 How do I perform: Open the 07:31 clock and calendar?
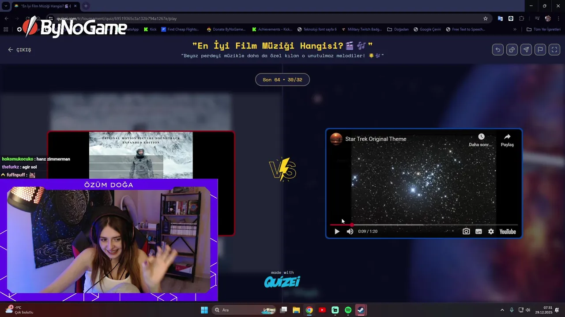(x=544, y=310)
